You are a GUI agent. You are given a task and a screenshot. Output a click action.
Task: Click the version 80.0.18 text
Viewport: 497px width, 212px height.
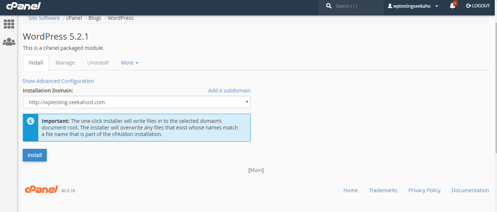pos(68,191)
